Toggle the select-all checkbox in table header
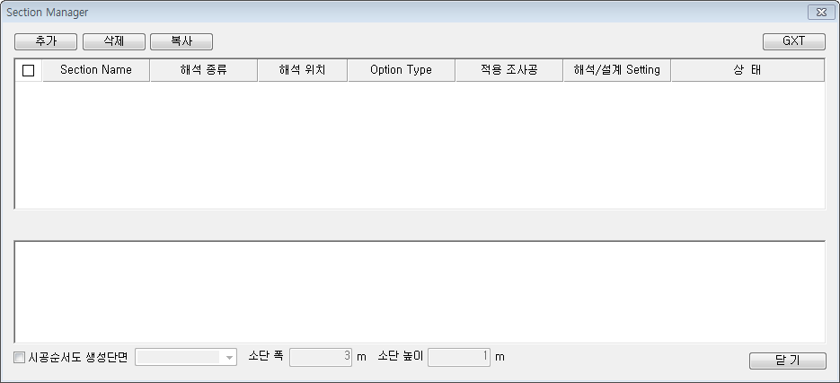The image size is (840, 383). coord(28,70)
